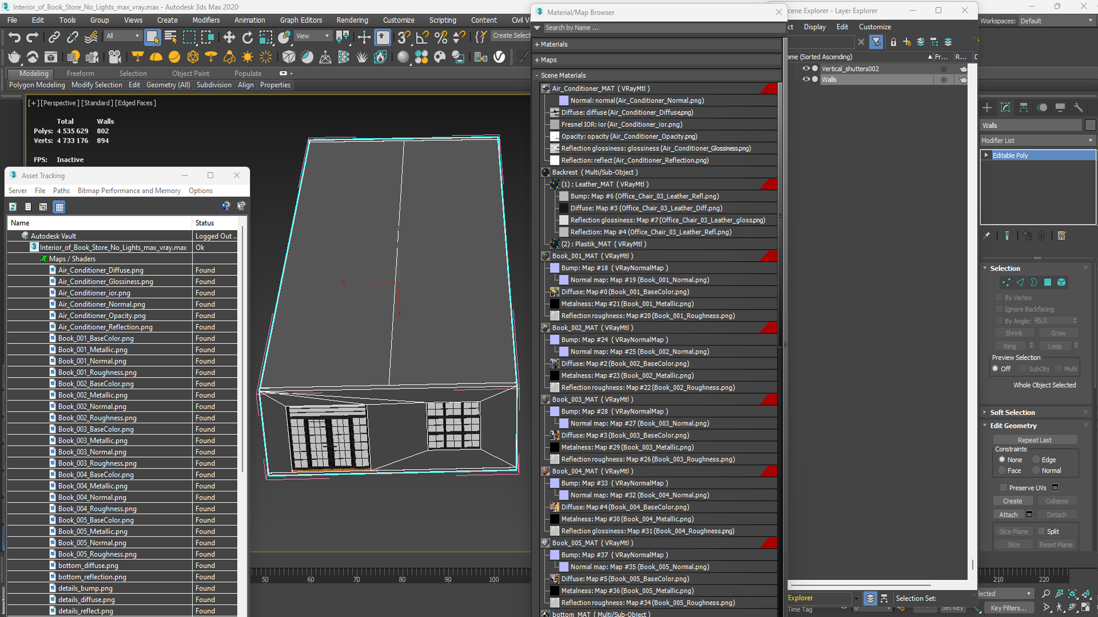The image size is (1098, 617).
Task: Hide the Vertical_shutters002 object via eye icon
Action: click(x=806, y=69)
